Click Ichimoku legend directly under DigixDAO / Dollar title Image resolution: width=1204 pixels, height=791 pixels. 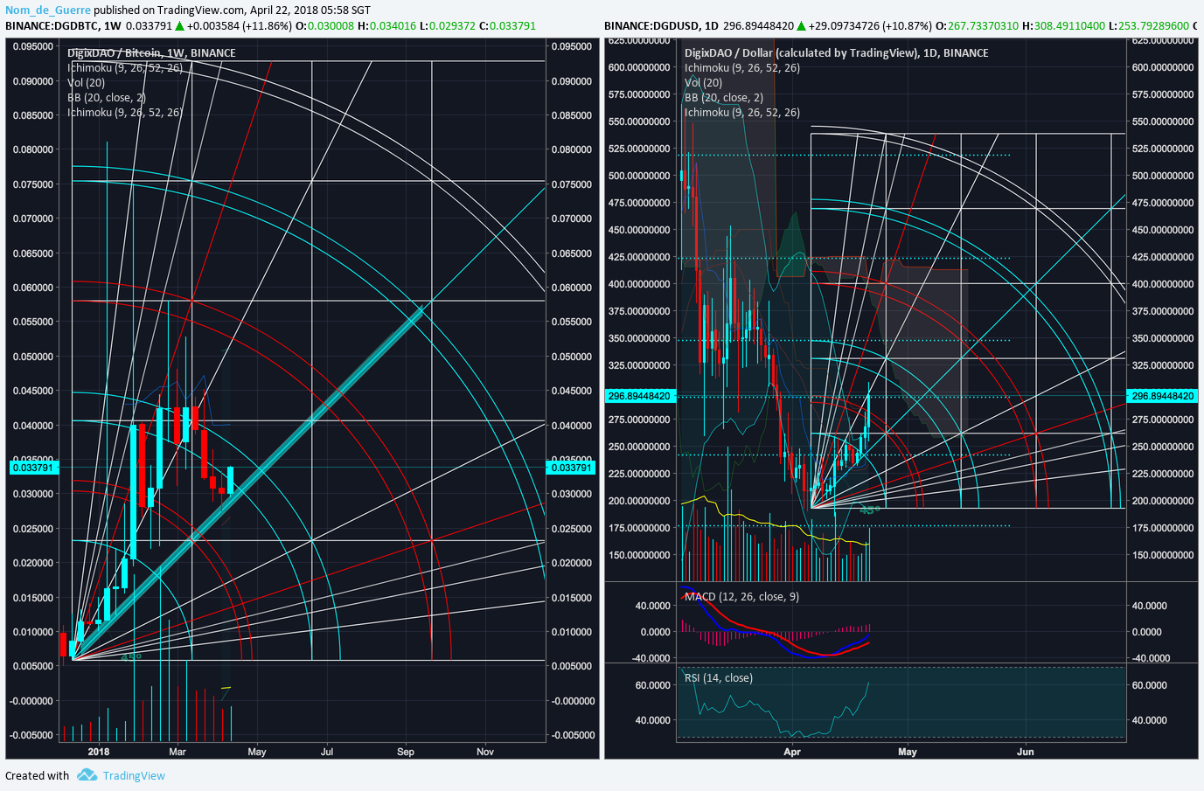742,67
